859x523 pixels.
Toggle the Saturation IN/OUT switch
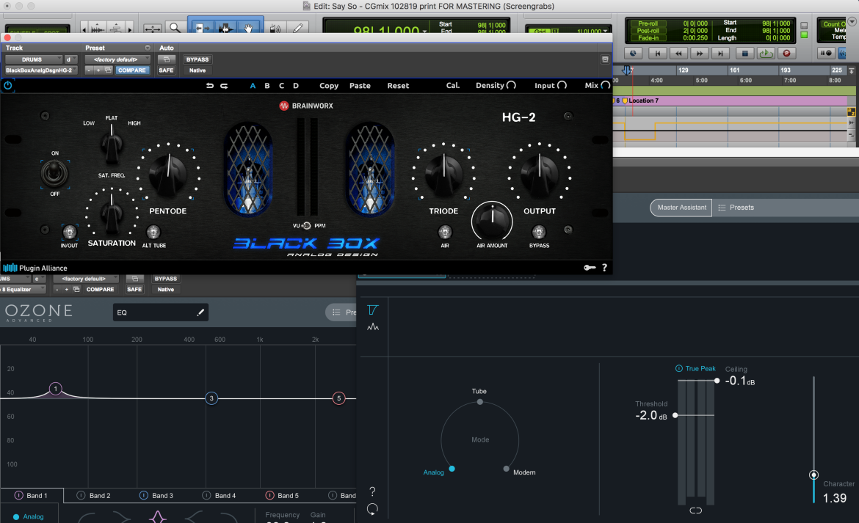point(69,233)
